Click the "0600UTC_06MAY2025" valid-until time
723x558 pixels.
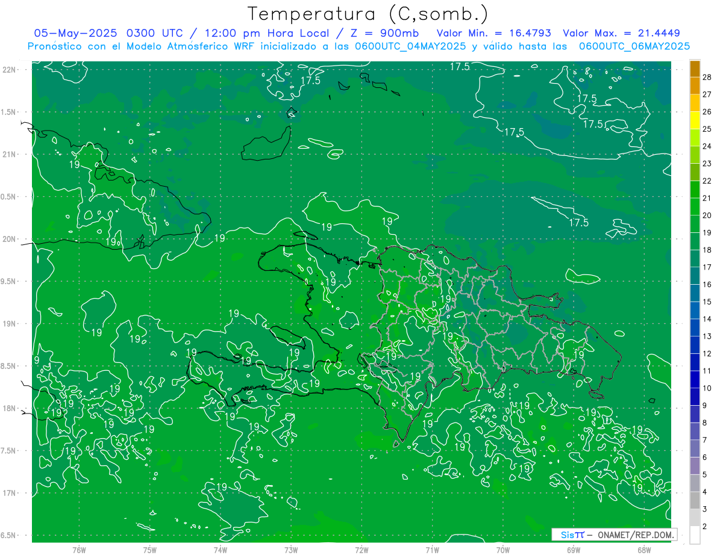click(634, 46)
